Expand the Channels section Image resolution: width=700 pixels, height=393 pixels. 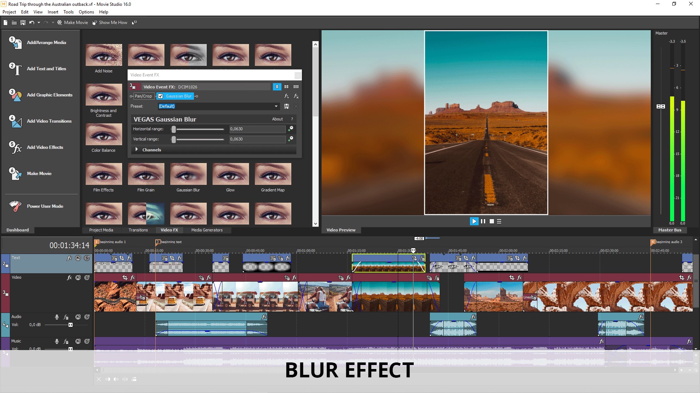(137, 150)
